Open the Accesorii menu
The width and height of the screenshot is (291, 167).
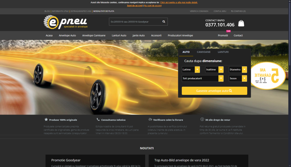click(156, 35)
